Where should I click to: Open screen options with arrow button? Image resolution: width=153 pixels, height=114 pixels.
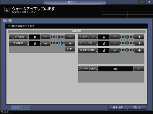point(139,69)
